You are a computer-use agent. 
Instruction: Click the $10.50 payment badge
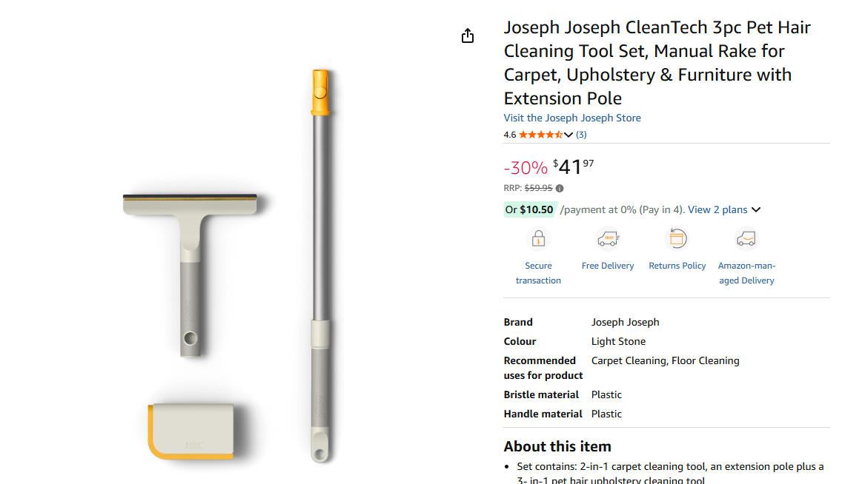529,209
